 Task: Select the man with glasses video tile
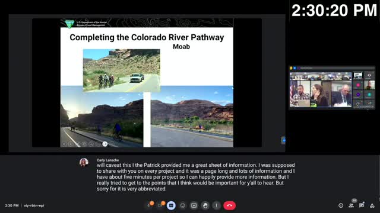[x=369, y=85]
